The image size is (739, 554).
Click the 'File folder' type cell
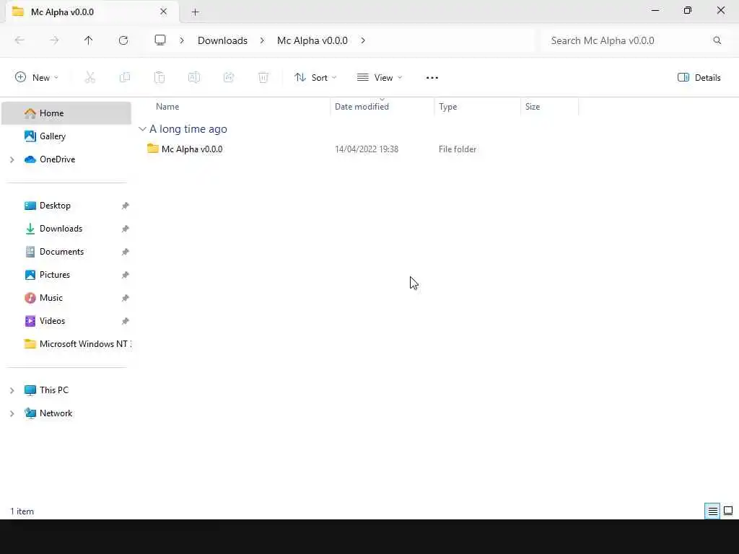(458, 149)
